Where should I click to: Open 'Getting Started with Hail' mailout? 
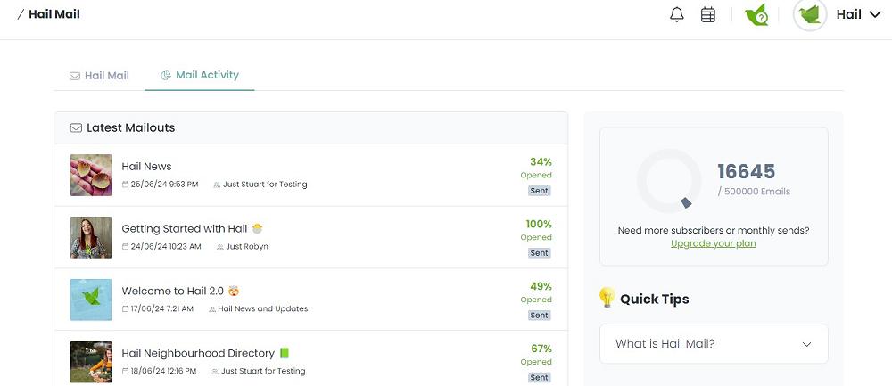[x=184, y=229]
